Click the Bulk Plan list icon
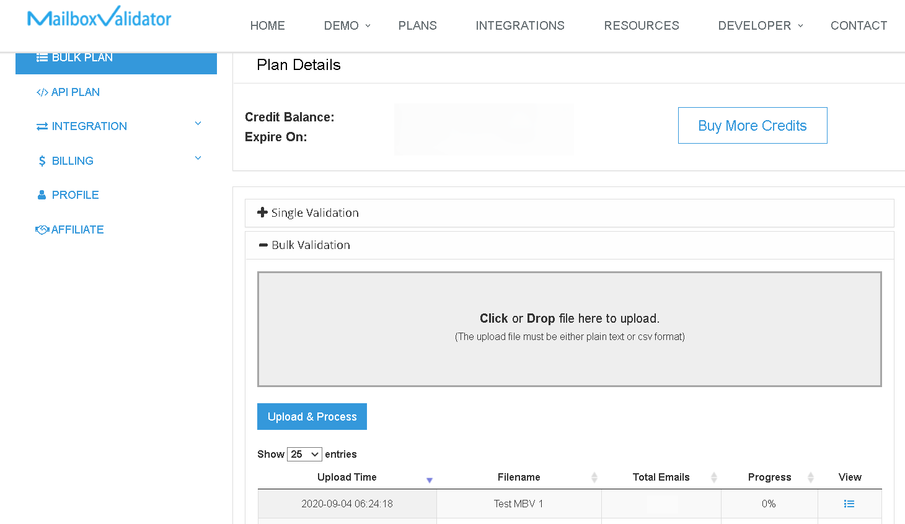The width and height of the screenshot is (905, 524). [x=42, y=58]
